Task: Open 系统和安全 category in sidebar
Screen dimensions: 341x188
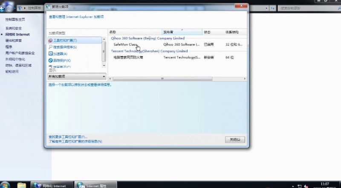Action: [14, 28]
